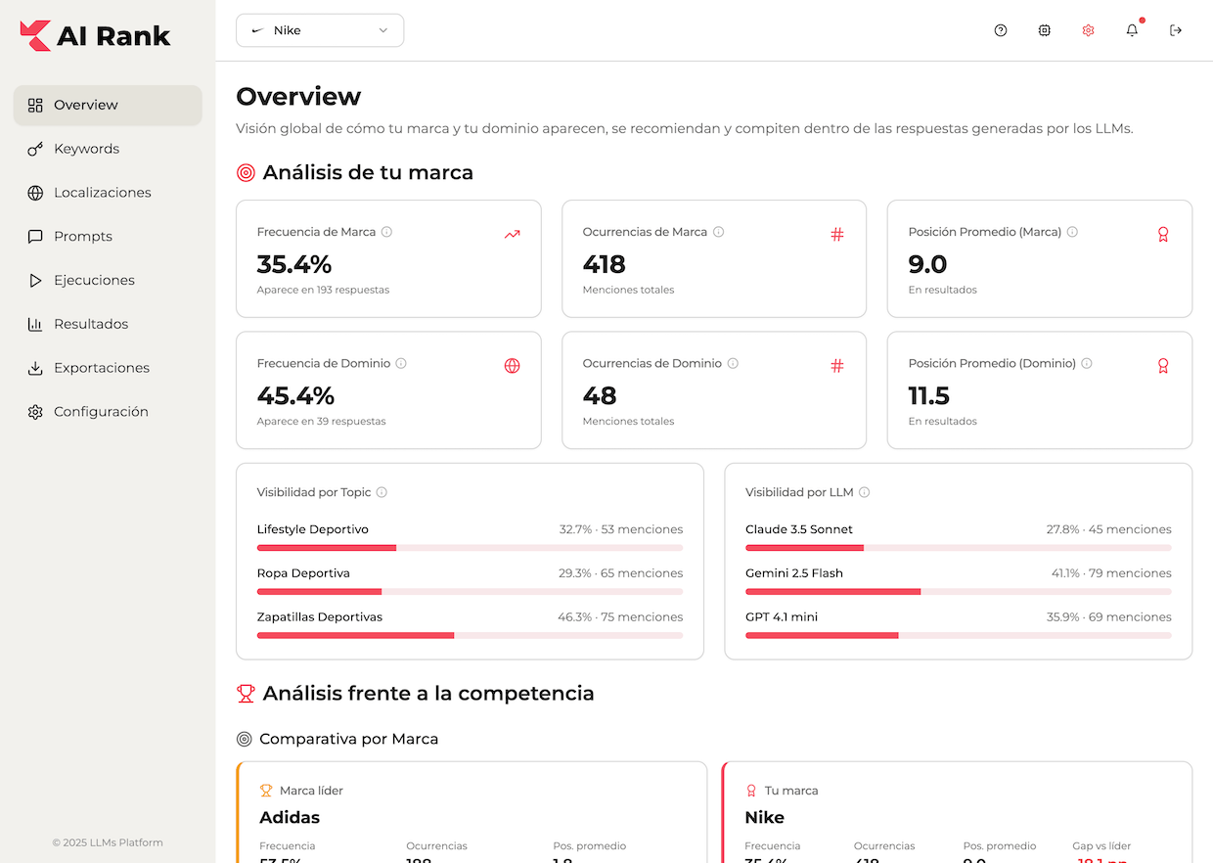Image resolution: width=1213 pixels, height=863 pixels.
Task: Click the chip icon in header
Action: click(x=1044, y=30)
